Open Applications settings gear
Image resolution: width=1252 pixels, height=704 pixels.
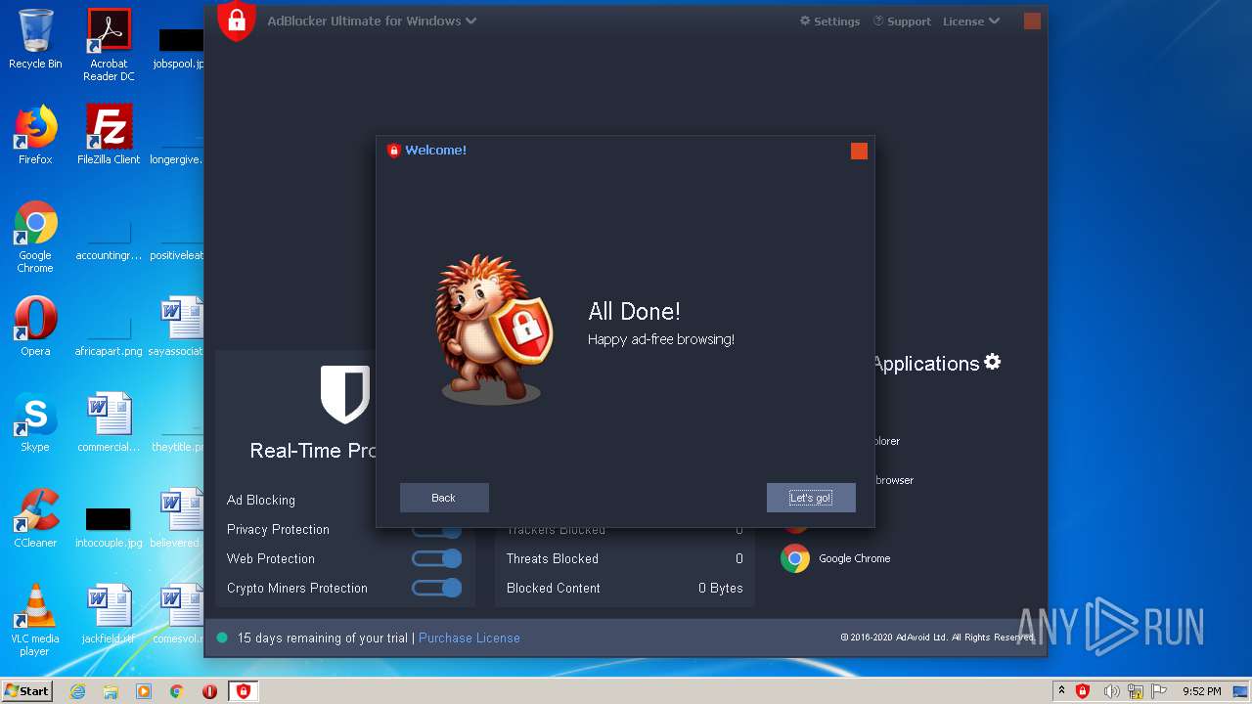click(993, 362)
